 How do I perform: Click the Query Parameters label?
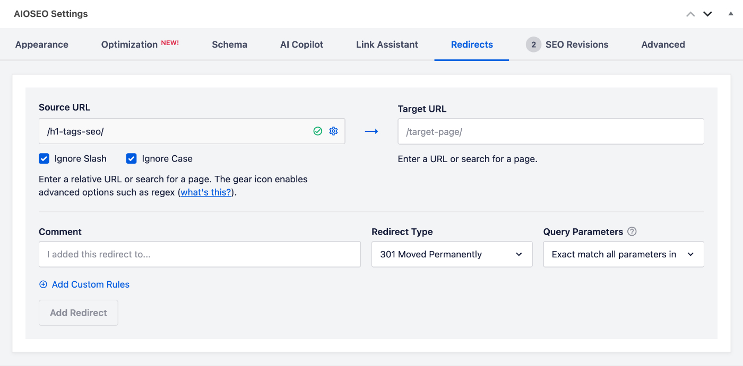[x=583, y=231]
